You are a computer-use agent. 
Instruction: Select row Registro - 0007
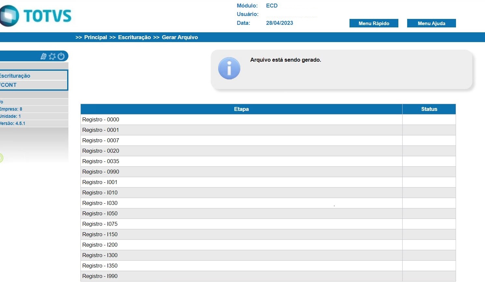pyautogui.click(x=268, y=140)
